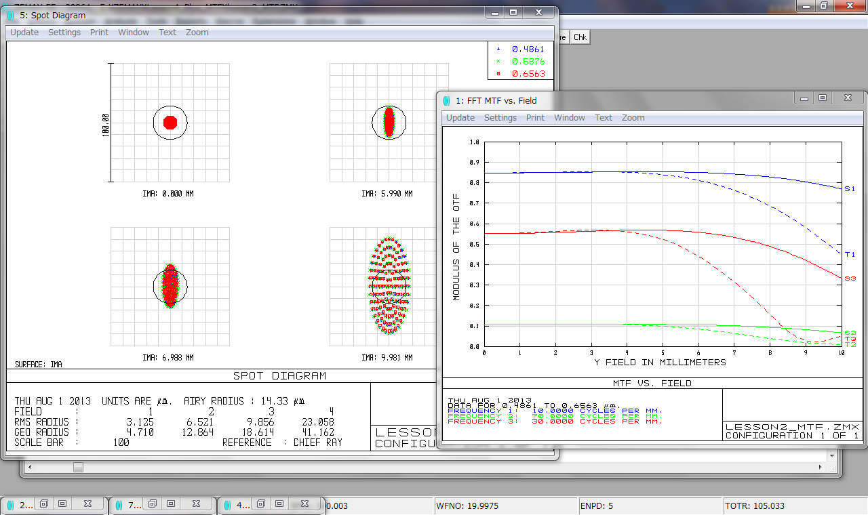Image resolution: width=868 pixels, height=515 pixels.
Task: Open the Window menu of FFT MTF
Action: point(570,118)
